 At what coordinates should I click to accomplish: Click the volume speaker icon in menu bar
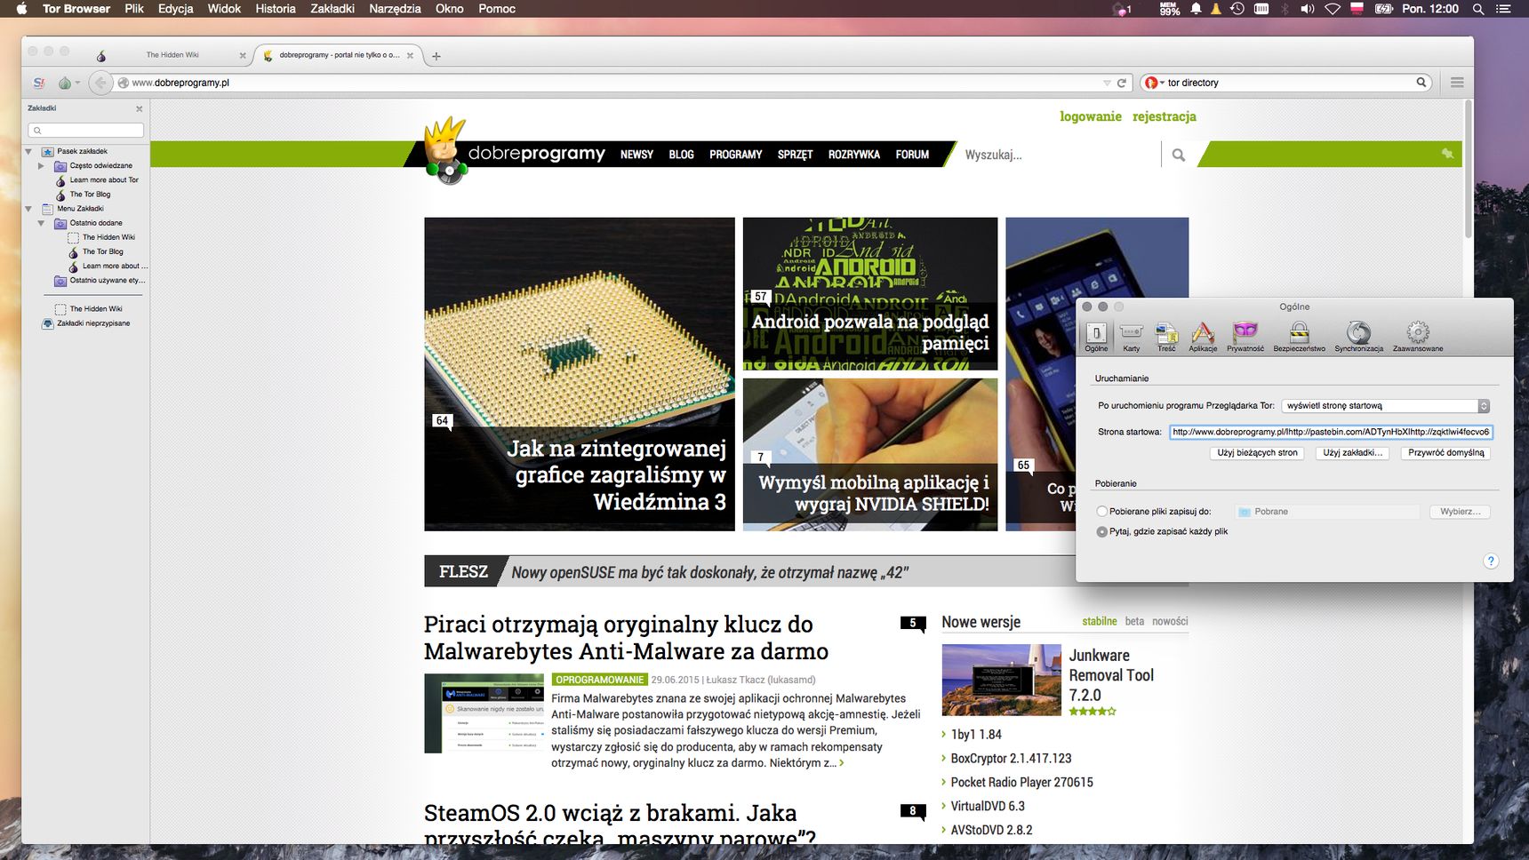coord(1307,9)
